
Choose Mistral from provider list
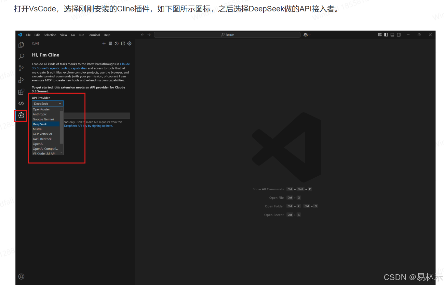46,129
